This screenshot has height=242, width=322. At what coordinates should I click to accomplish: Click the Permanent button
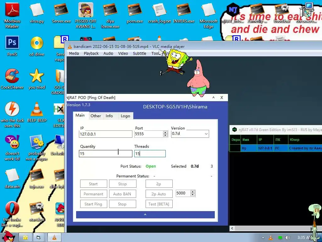(x=94, y=194)
